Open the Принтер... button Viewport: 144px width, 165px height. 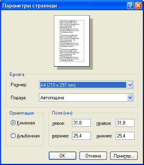[x=124, y=156]
